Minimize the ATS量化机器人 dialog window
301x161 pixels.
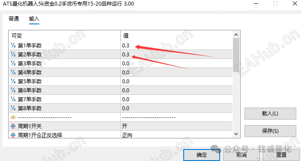coord(256,4)
